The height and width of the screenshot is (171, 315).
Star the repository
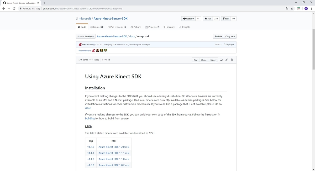click(x=208, y=19)
